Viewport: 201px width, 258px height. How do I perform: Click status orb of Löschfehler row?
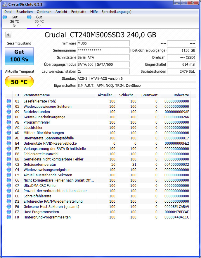9,127
